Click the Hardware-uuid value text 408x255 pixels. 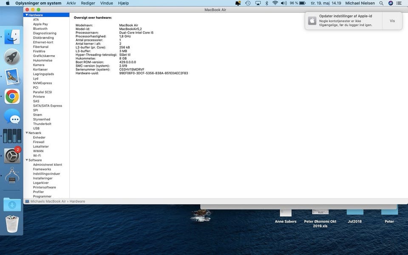point(153,73)
